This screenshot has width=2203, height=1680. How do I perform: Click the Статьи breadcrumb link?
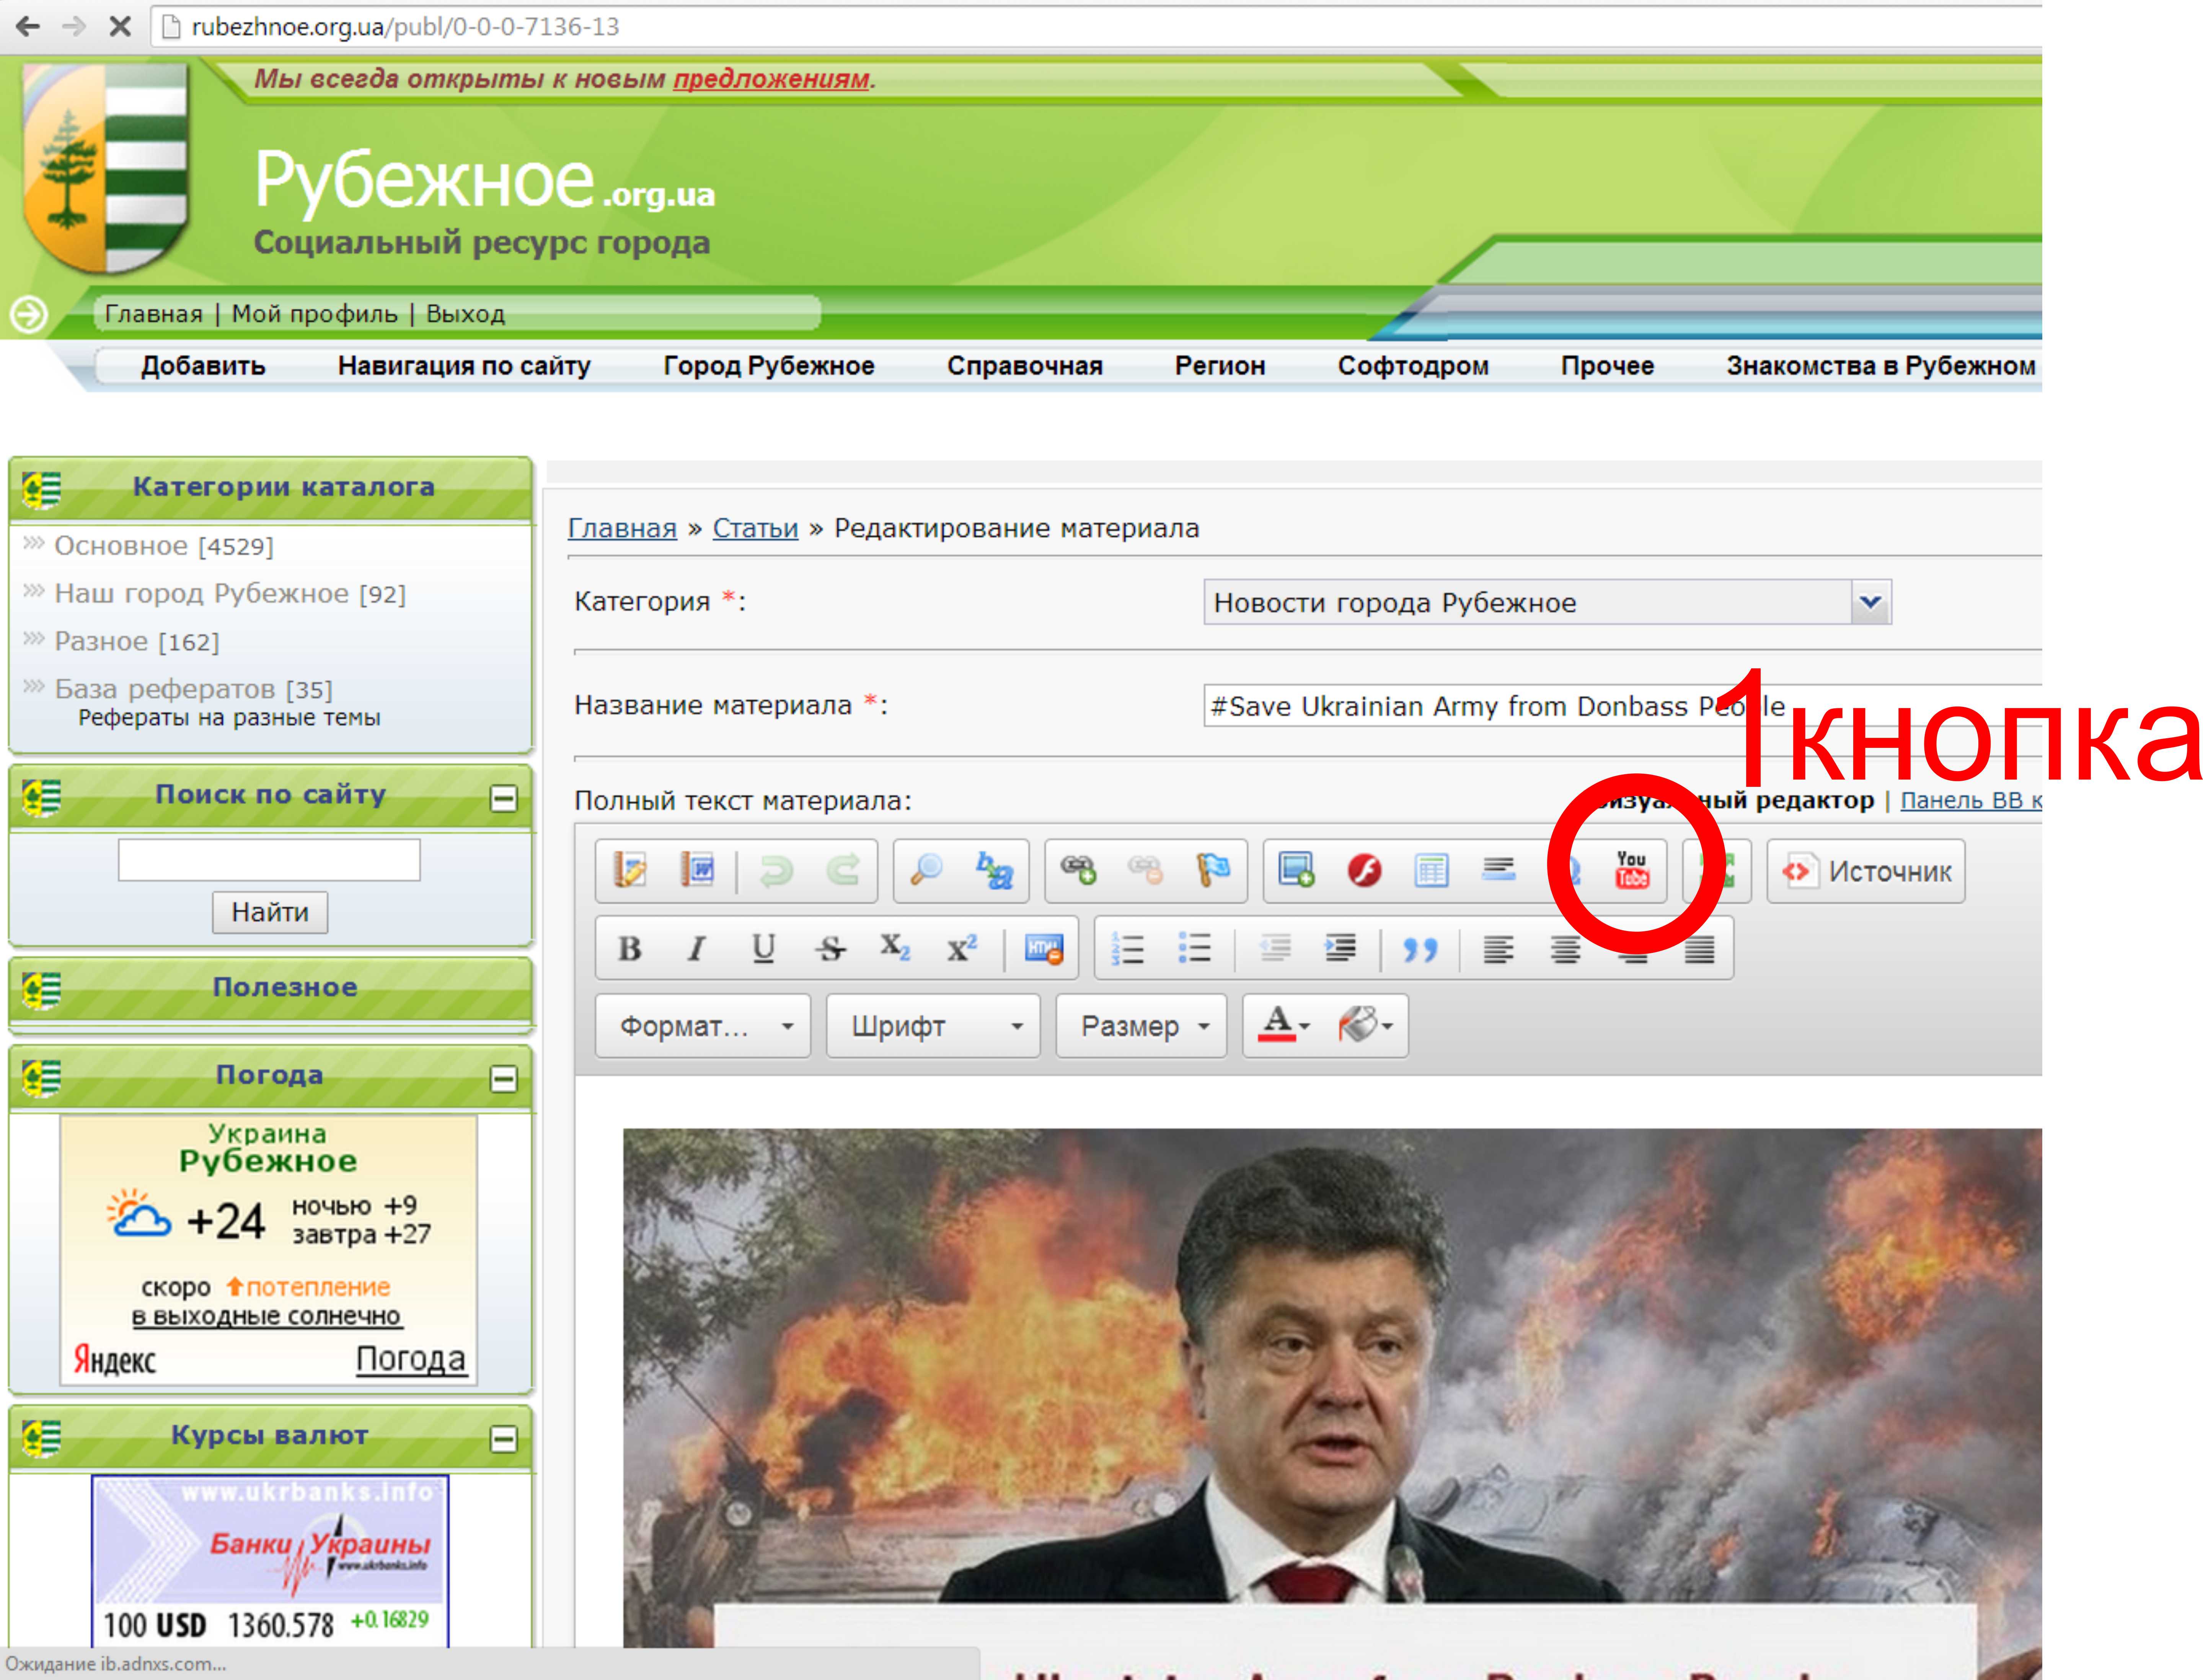(754, 528)
